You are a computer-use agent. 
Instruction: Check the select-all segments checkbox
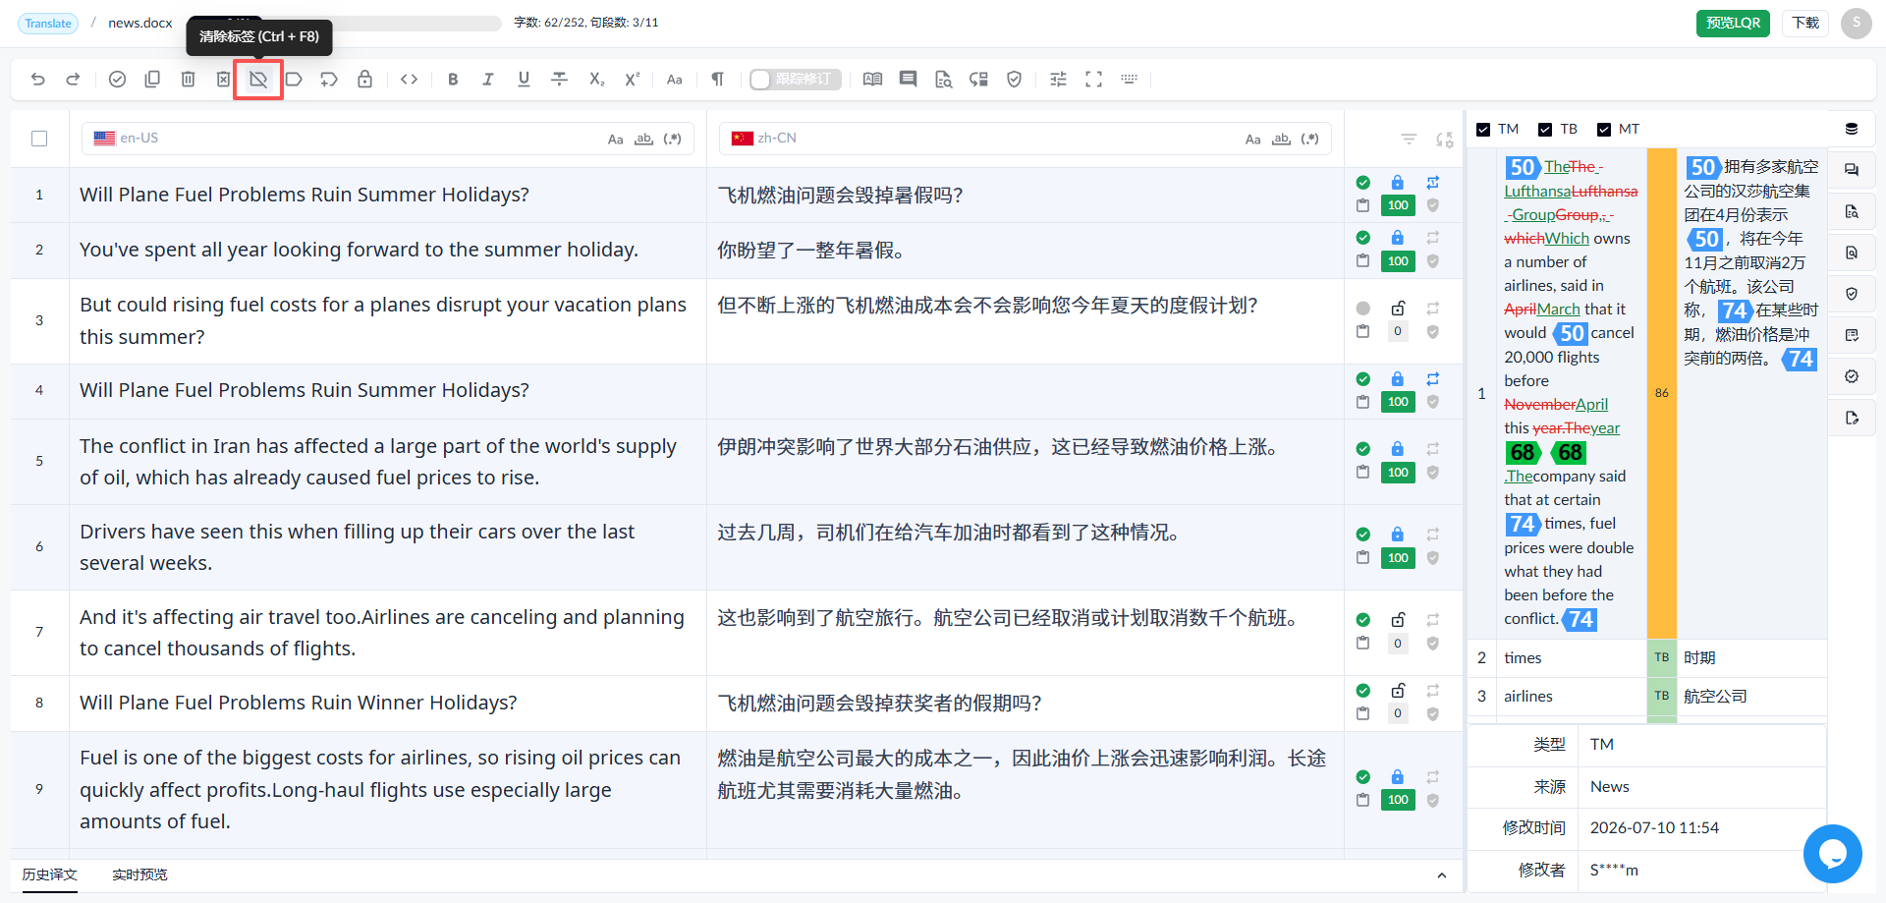[39, 139]
